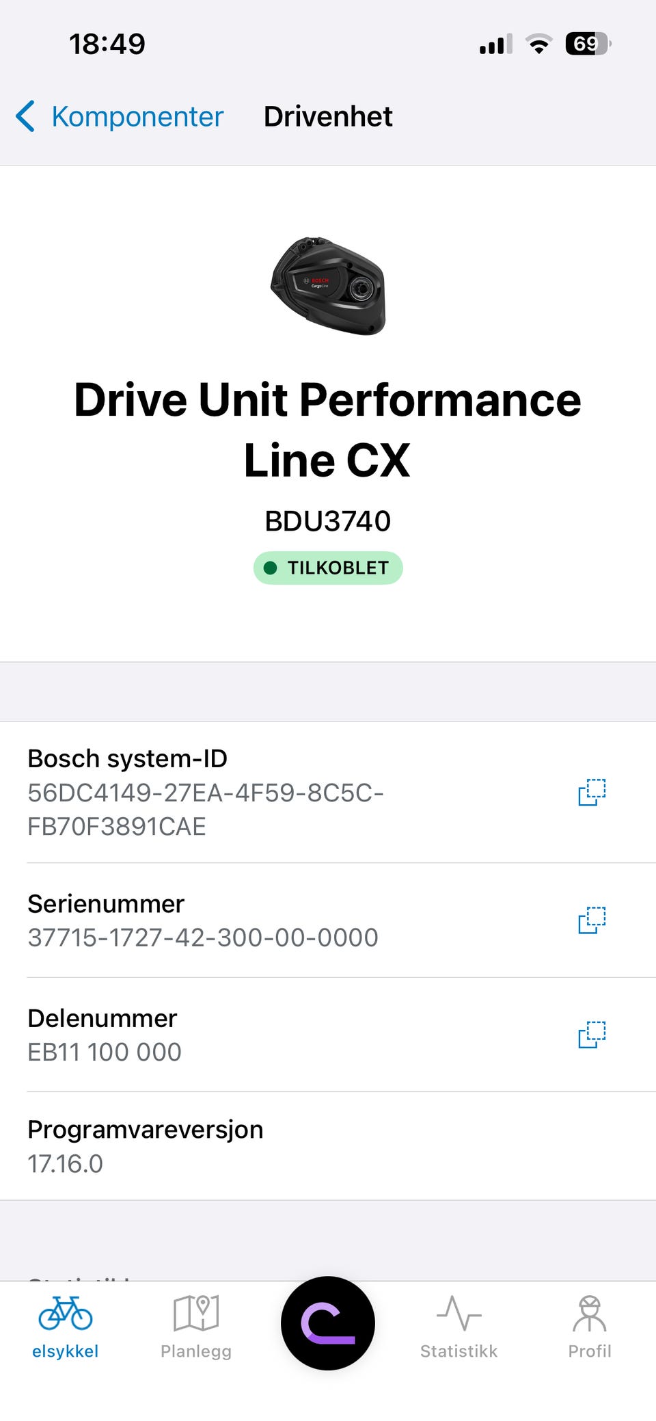This screenshot has width=656, height=1421.
Task: Open the Planlegg map tab
Action: click(x=196, y=1327)
